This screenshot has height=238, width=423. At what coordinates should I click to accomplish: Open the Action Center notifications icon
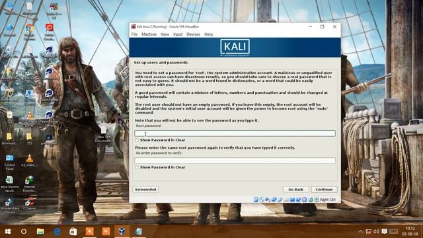[x=385, y=231]
